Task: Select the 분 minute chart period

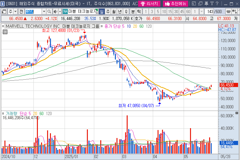Action: tap(133, 11)
